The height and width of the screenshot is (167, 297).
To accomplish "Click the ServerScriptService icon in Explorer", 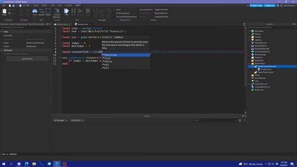I will (x=252, y=51).
